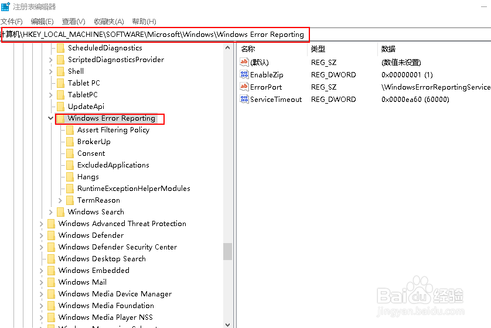This screenshot has height=328, width=491.
Task: Expand the ScriptedDiagnosticsProvider key
Action: (x=51, y=60)
